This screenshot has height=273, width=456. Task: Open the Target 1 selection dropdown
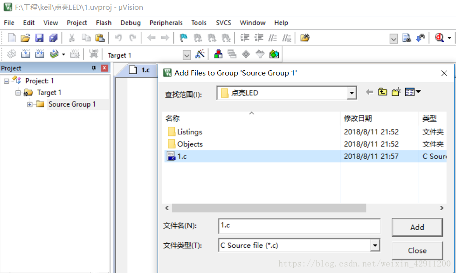pyautogui.click(x=187, y=55)
